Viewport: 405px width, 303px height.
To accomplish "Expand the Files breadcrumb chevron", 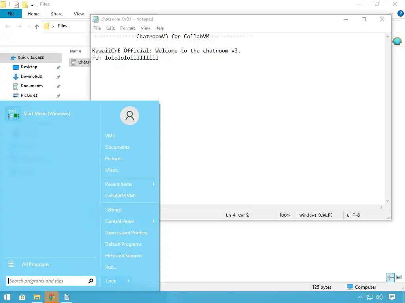I will pyautogui.click(x=53, y=26).
